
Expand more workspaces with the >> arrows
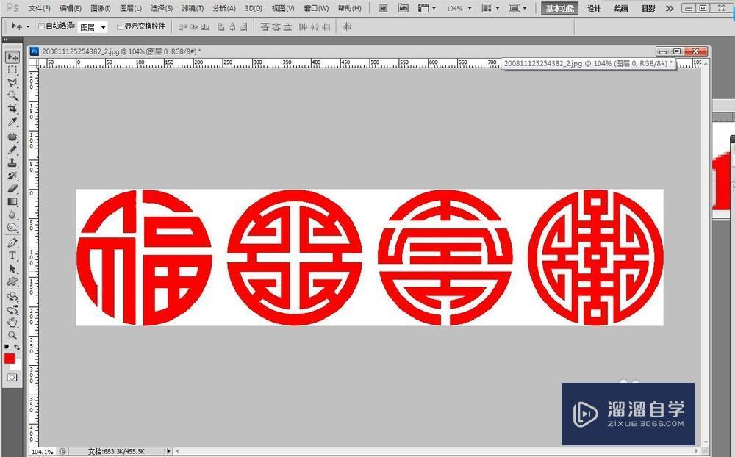click(670, 8)
